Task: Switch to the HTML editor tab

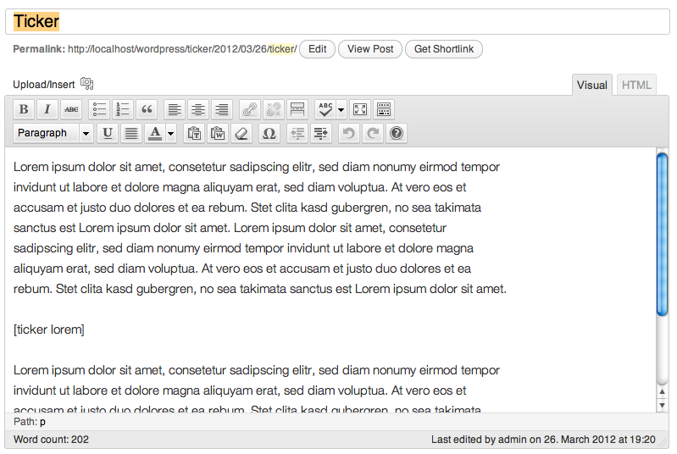Action: (636, 85)
